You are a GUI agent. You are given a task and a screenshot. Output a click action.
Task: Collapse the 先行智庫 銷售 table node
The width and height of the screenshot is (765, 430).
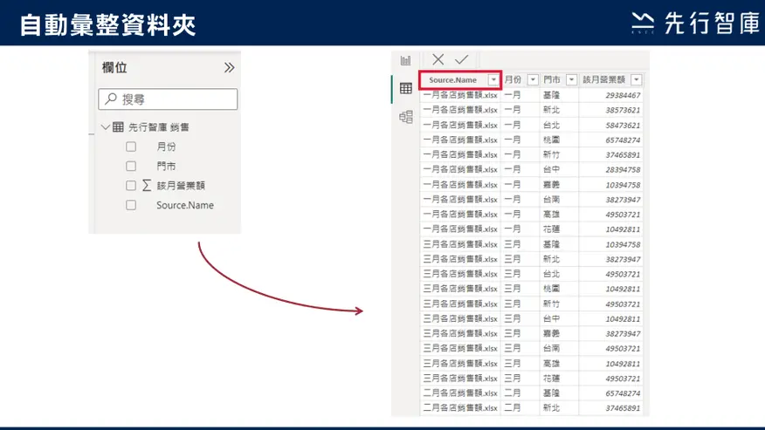pos(105,127)
